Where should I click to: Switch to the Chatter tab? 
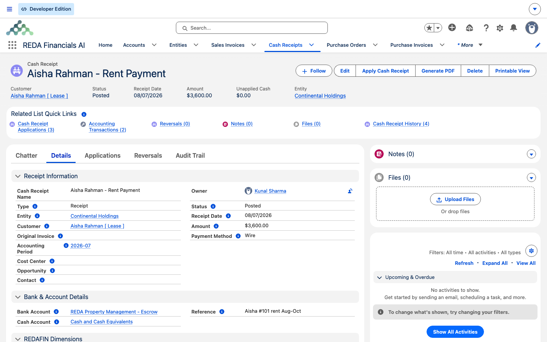point(27,155)
